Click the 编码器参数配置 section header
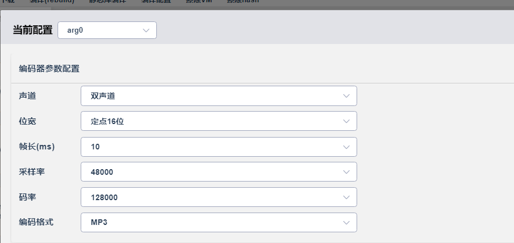This screenshot has width=514, height=243. coord(49,69)
